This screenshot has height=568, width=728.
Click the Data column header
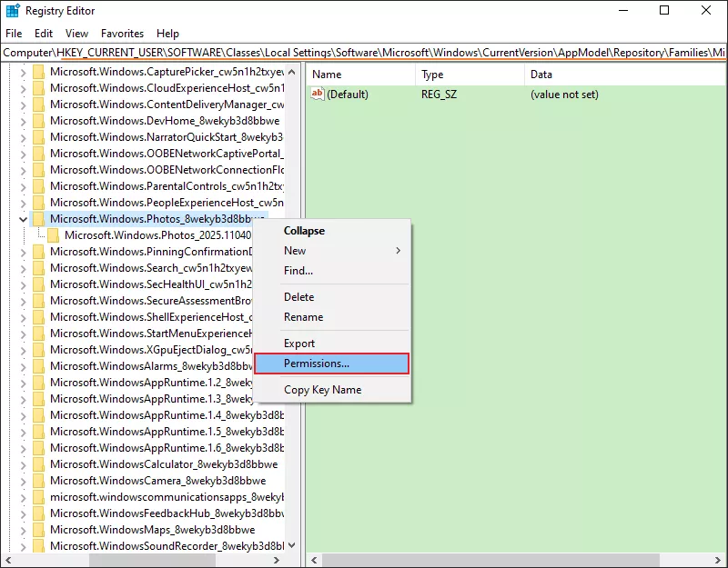pos(625,75)
